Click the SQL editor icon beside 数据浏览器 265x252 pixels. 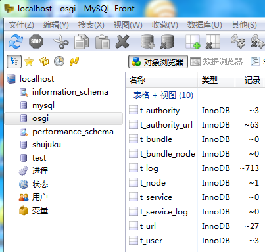point(255,61)
